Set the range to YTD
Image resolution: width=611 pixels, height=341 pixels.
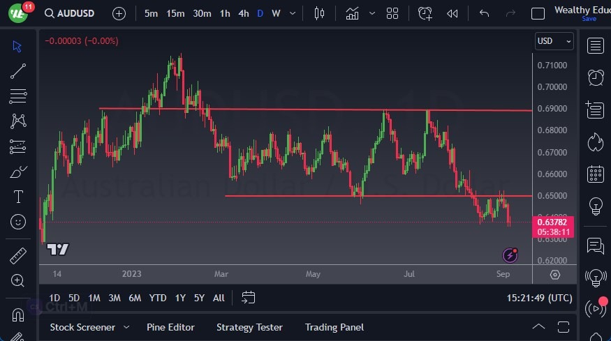click(x=158, y=298)
